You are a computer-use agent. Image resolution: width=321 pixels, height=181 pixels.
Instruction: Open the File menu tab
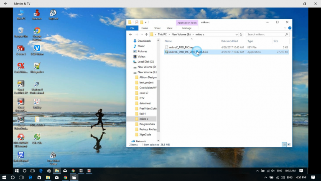pyautogui.click(x=132, y=28)
